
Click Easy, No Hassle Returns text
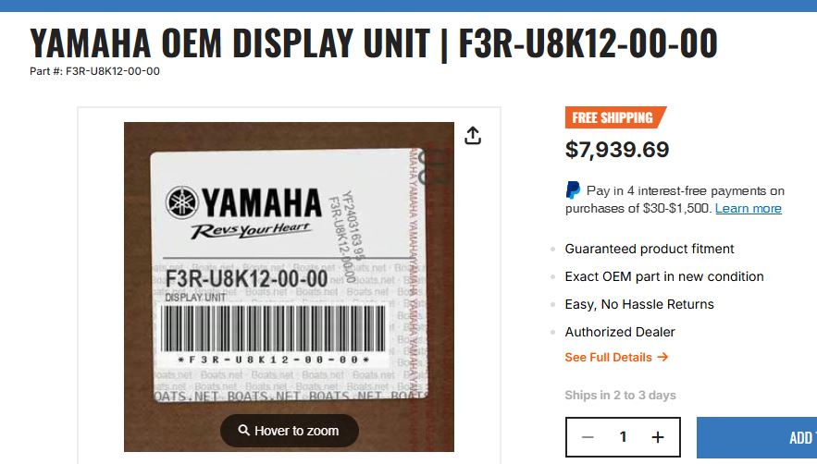[x=639, y=304]
